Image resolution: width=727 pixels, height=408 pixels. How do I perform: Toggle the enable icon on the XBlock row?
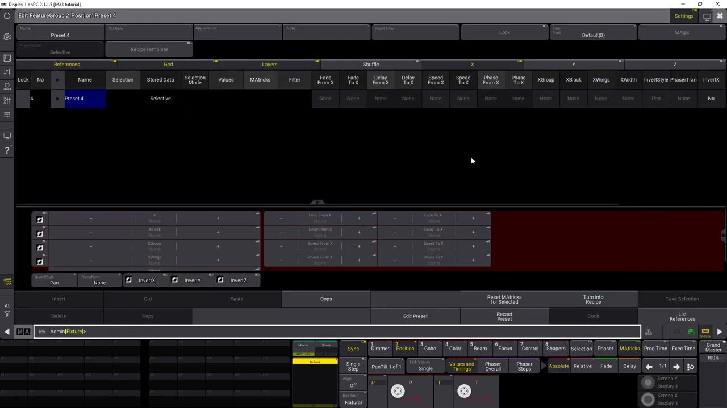40,233
